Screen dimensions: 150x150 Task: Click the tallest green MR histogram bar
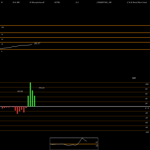[x=30, y=94]
